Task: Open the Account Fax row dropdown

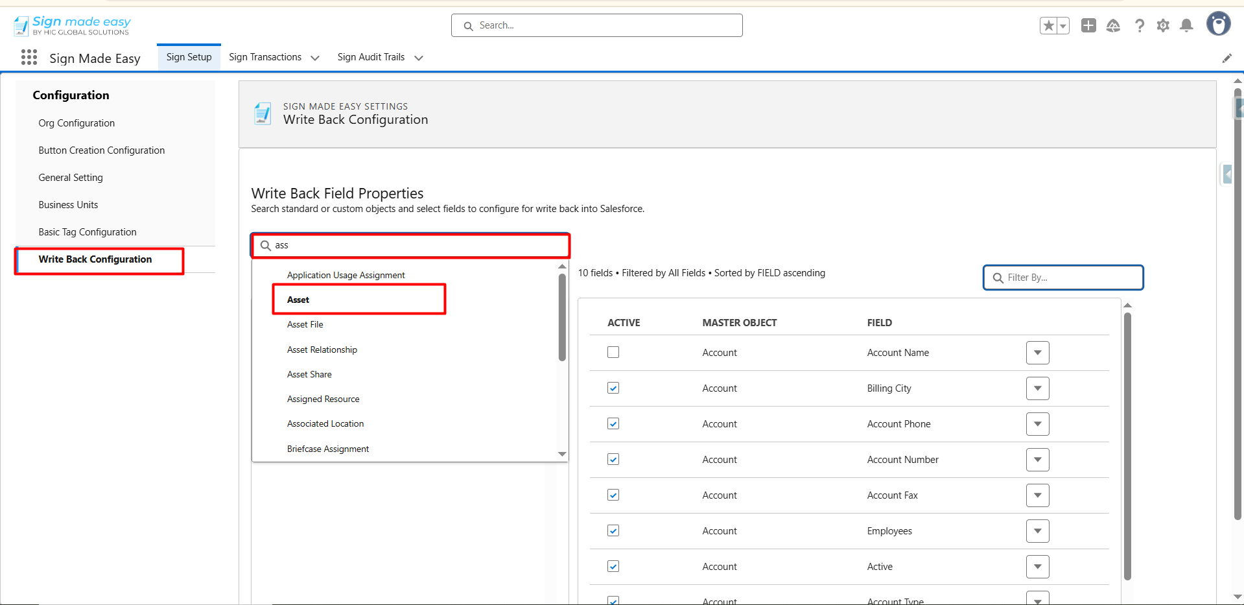Action: (1037, 495)
